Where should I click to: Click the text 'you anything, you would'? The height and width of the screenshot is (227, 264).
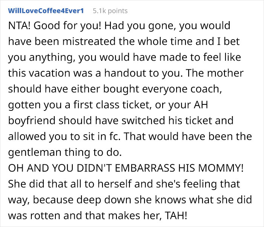click(69, 58)
